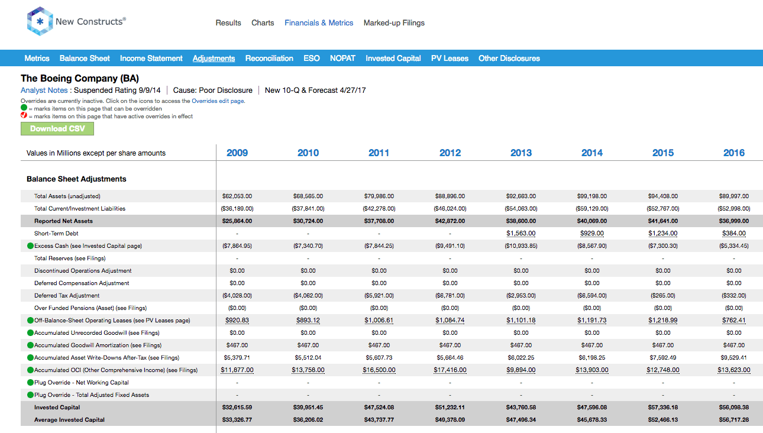Click the 2016 column header
This screenshot has width=763, height=433.
click(734, 153)
